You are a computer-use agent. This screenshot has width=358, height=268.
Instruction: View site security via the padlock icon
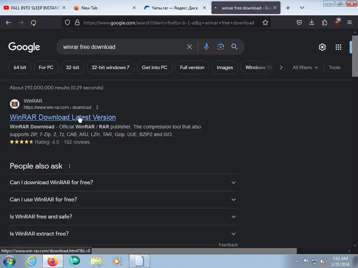[x=77, y=23]
